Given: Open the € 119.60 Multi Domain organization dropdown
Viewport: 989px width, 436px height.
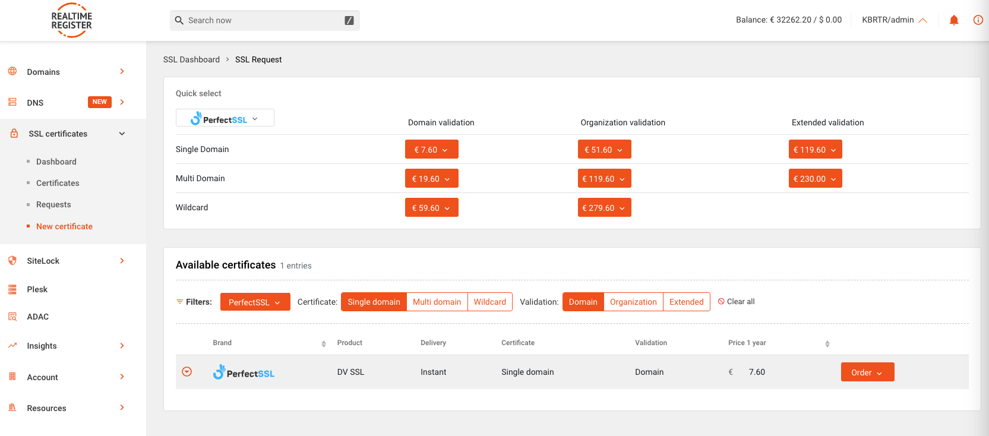Looking at the screenshot, I should (604, 178).
